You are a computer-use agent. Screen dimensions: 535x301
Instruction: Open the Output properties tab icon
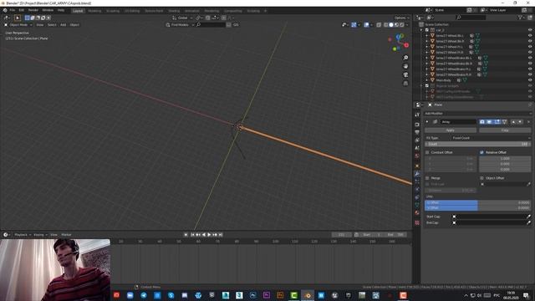(417, 132)
